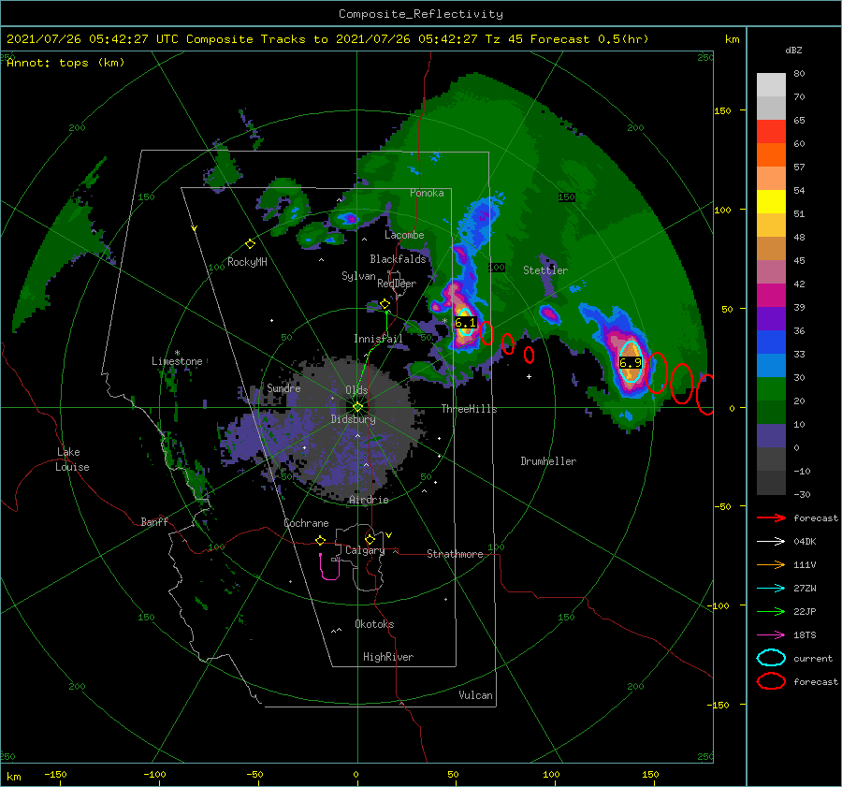The height and width of the screenshot is (787, 842).
Task: Click the blue swatch between 36 and 33
Action: point(771,342)
